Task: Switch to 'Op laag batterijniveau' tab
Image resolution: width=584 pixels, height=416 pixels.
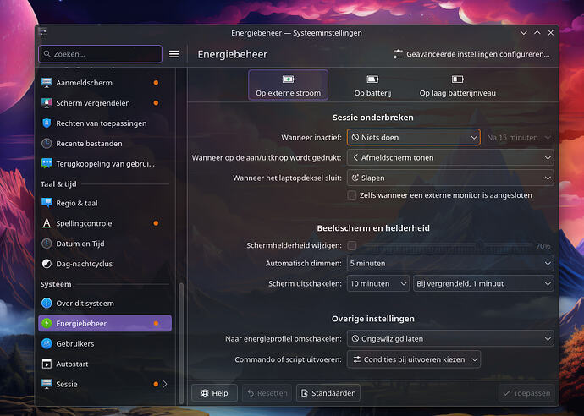Action: tap(457, 85)
